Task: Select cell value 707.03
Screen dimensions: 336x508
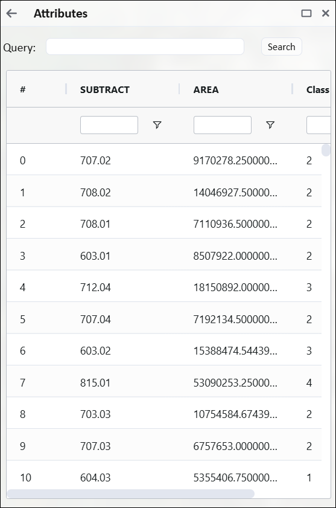Action: click(95, 446)
